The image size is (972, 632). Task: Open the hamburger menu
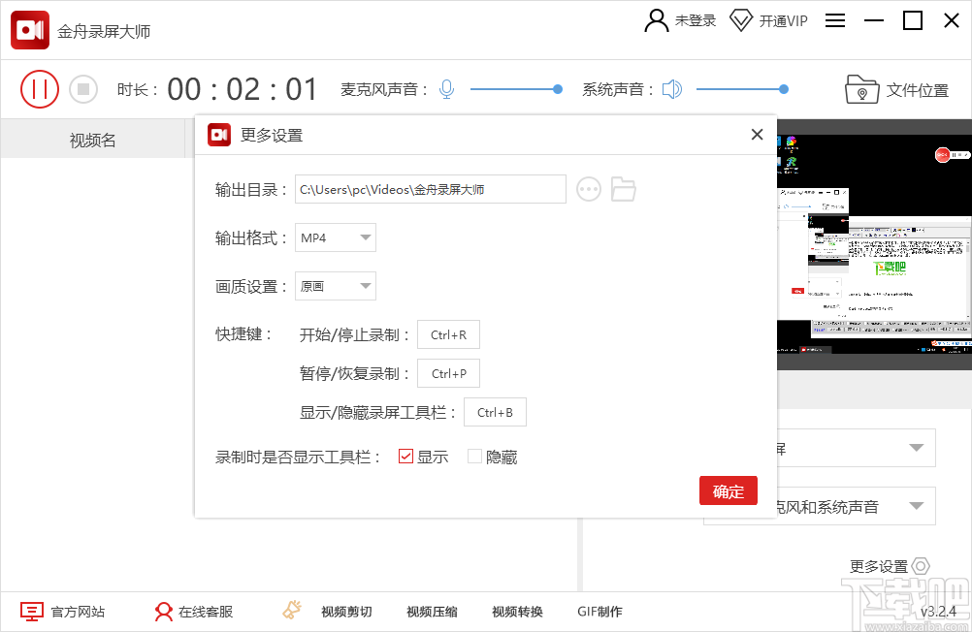pyautogui.click(x=835, y=20)
